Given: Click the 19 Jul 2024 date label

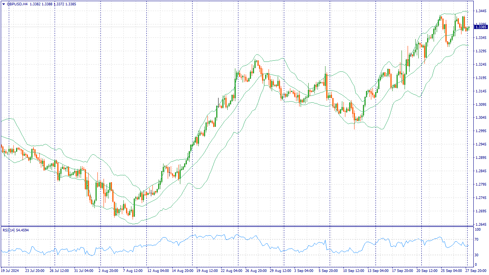Looking at the screenshot, I should tap(11, 271).
